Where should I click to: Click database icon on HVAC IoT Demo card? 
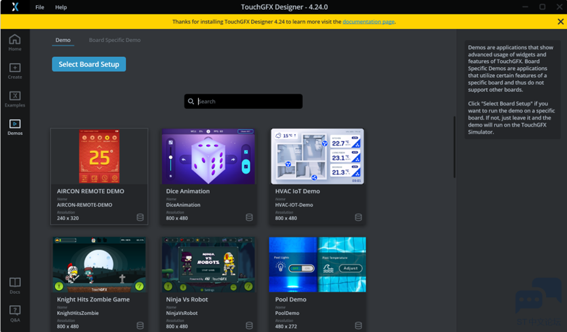tap(359, 217)
